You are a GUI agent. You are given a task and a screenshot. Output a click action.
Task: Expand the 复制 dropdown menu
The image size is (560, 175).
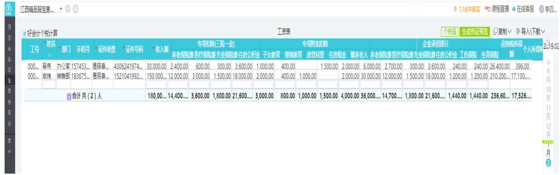coord(502,32)
